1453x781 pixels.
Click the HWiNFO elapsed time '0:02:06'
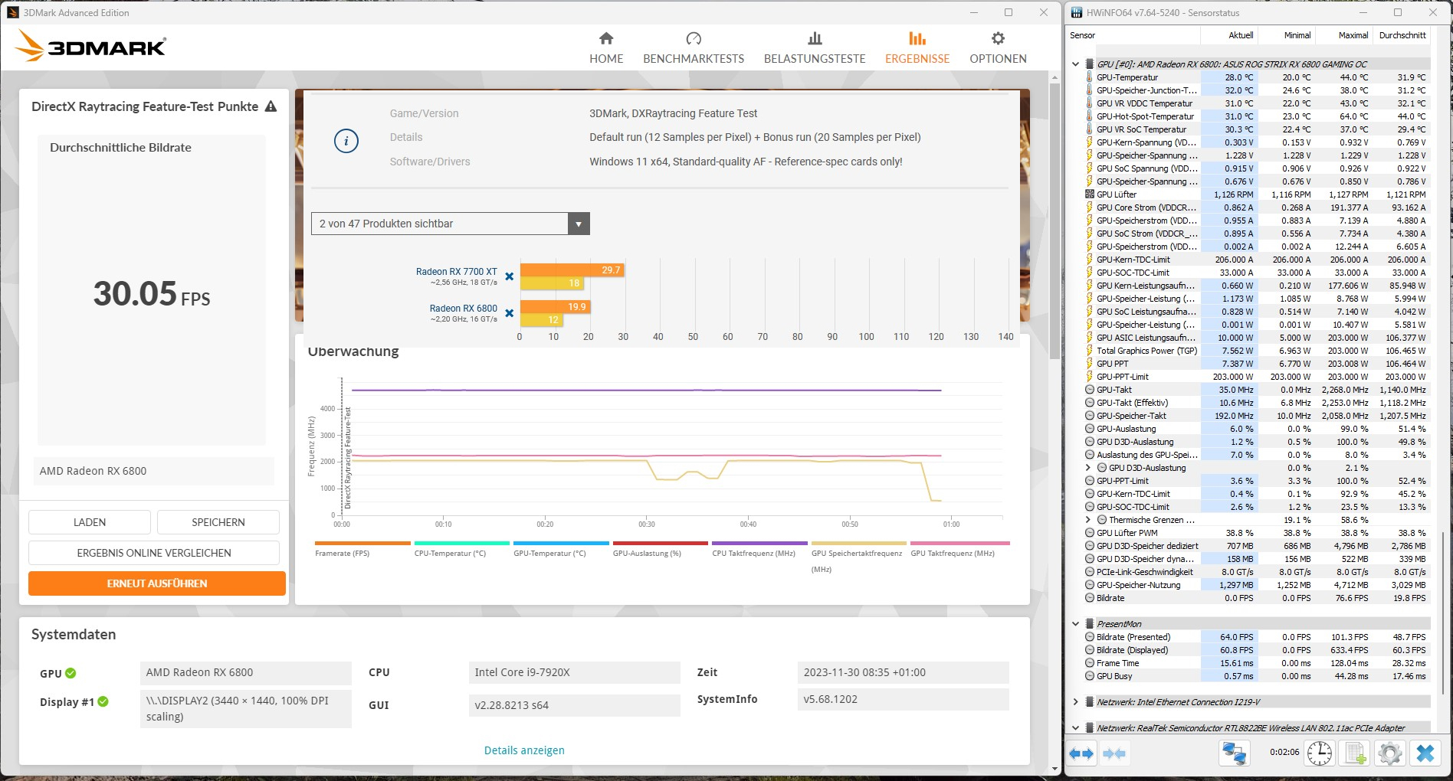tap(1284, 752)
